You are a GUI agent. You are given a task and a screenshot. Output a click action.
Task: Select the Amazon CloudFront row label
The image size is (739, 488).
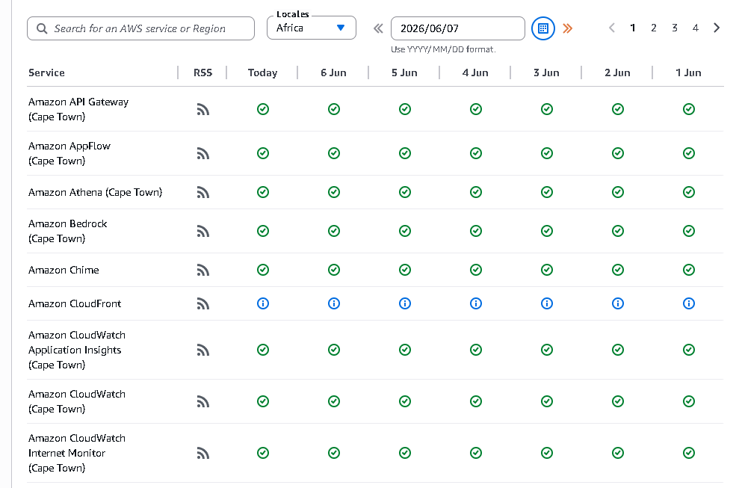75,303
